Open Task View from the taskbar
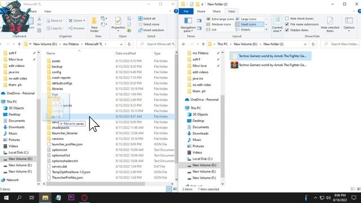 tap(32, 198)
